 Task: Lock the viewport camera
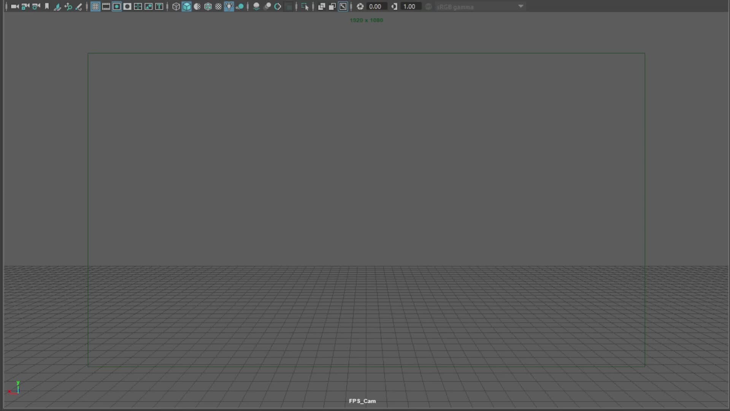click(x=25, y=6)
